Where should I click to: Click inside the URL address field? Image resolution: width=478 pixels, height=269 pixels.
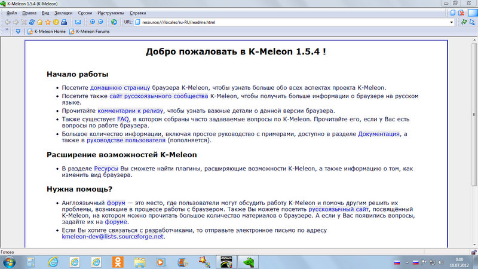point(293,22)
